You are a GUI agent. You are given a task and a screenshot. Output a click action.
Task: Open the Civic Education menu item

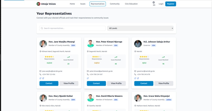click(x=131, y=4)
